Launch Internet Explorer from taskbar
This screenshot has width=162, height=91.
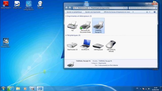[11, 89]
